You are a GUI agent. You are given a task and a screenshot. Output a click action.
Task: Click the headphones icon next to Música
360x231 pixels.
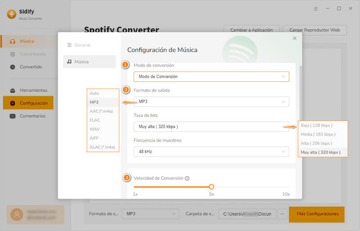click(x=13, y=41)
